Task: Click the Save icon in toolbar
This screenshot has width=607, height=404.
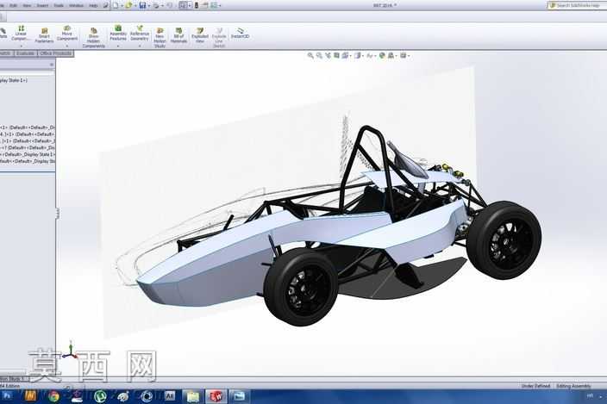Action: click(142, 5)
